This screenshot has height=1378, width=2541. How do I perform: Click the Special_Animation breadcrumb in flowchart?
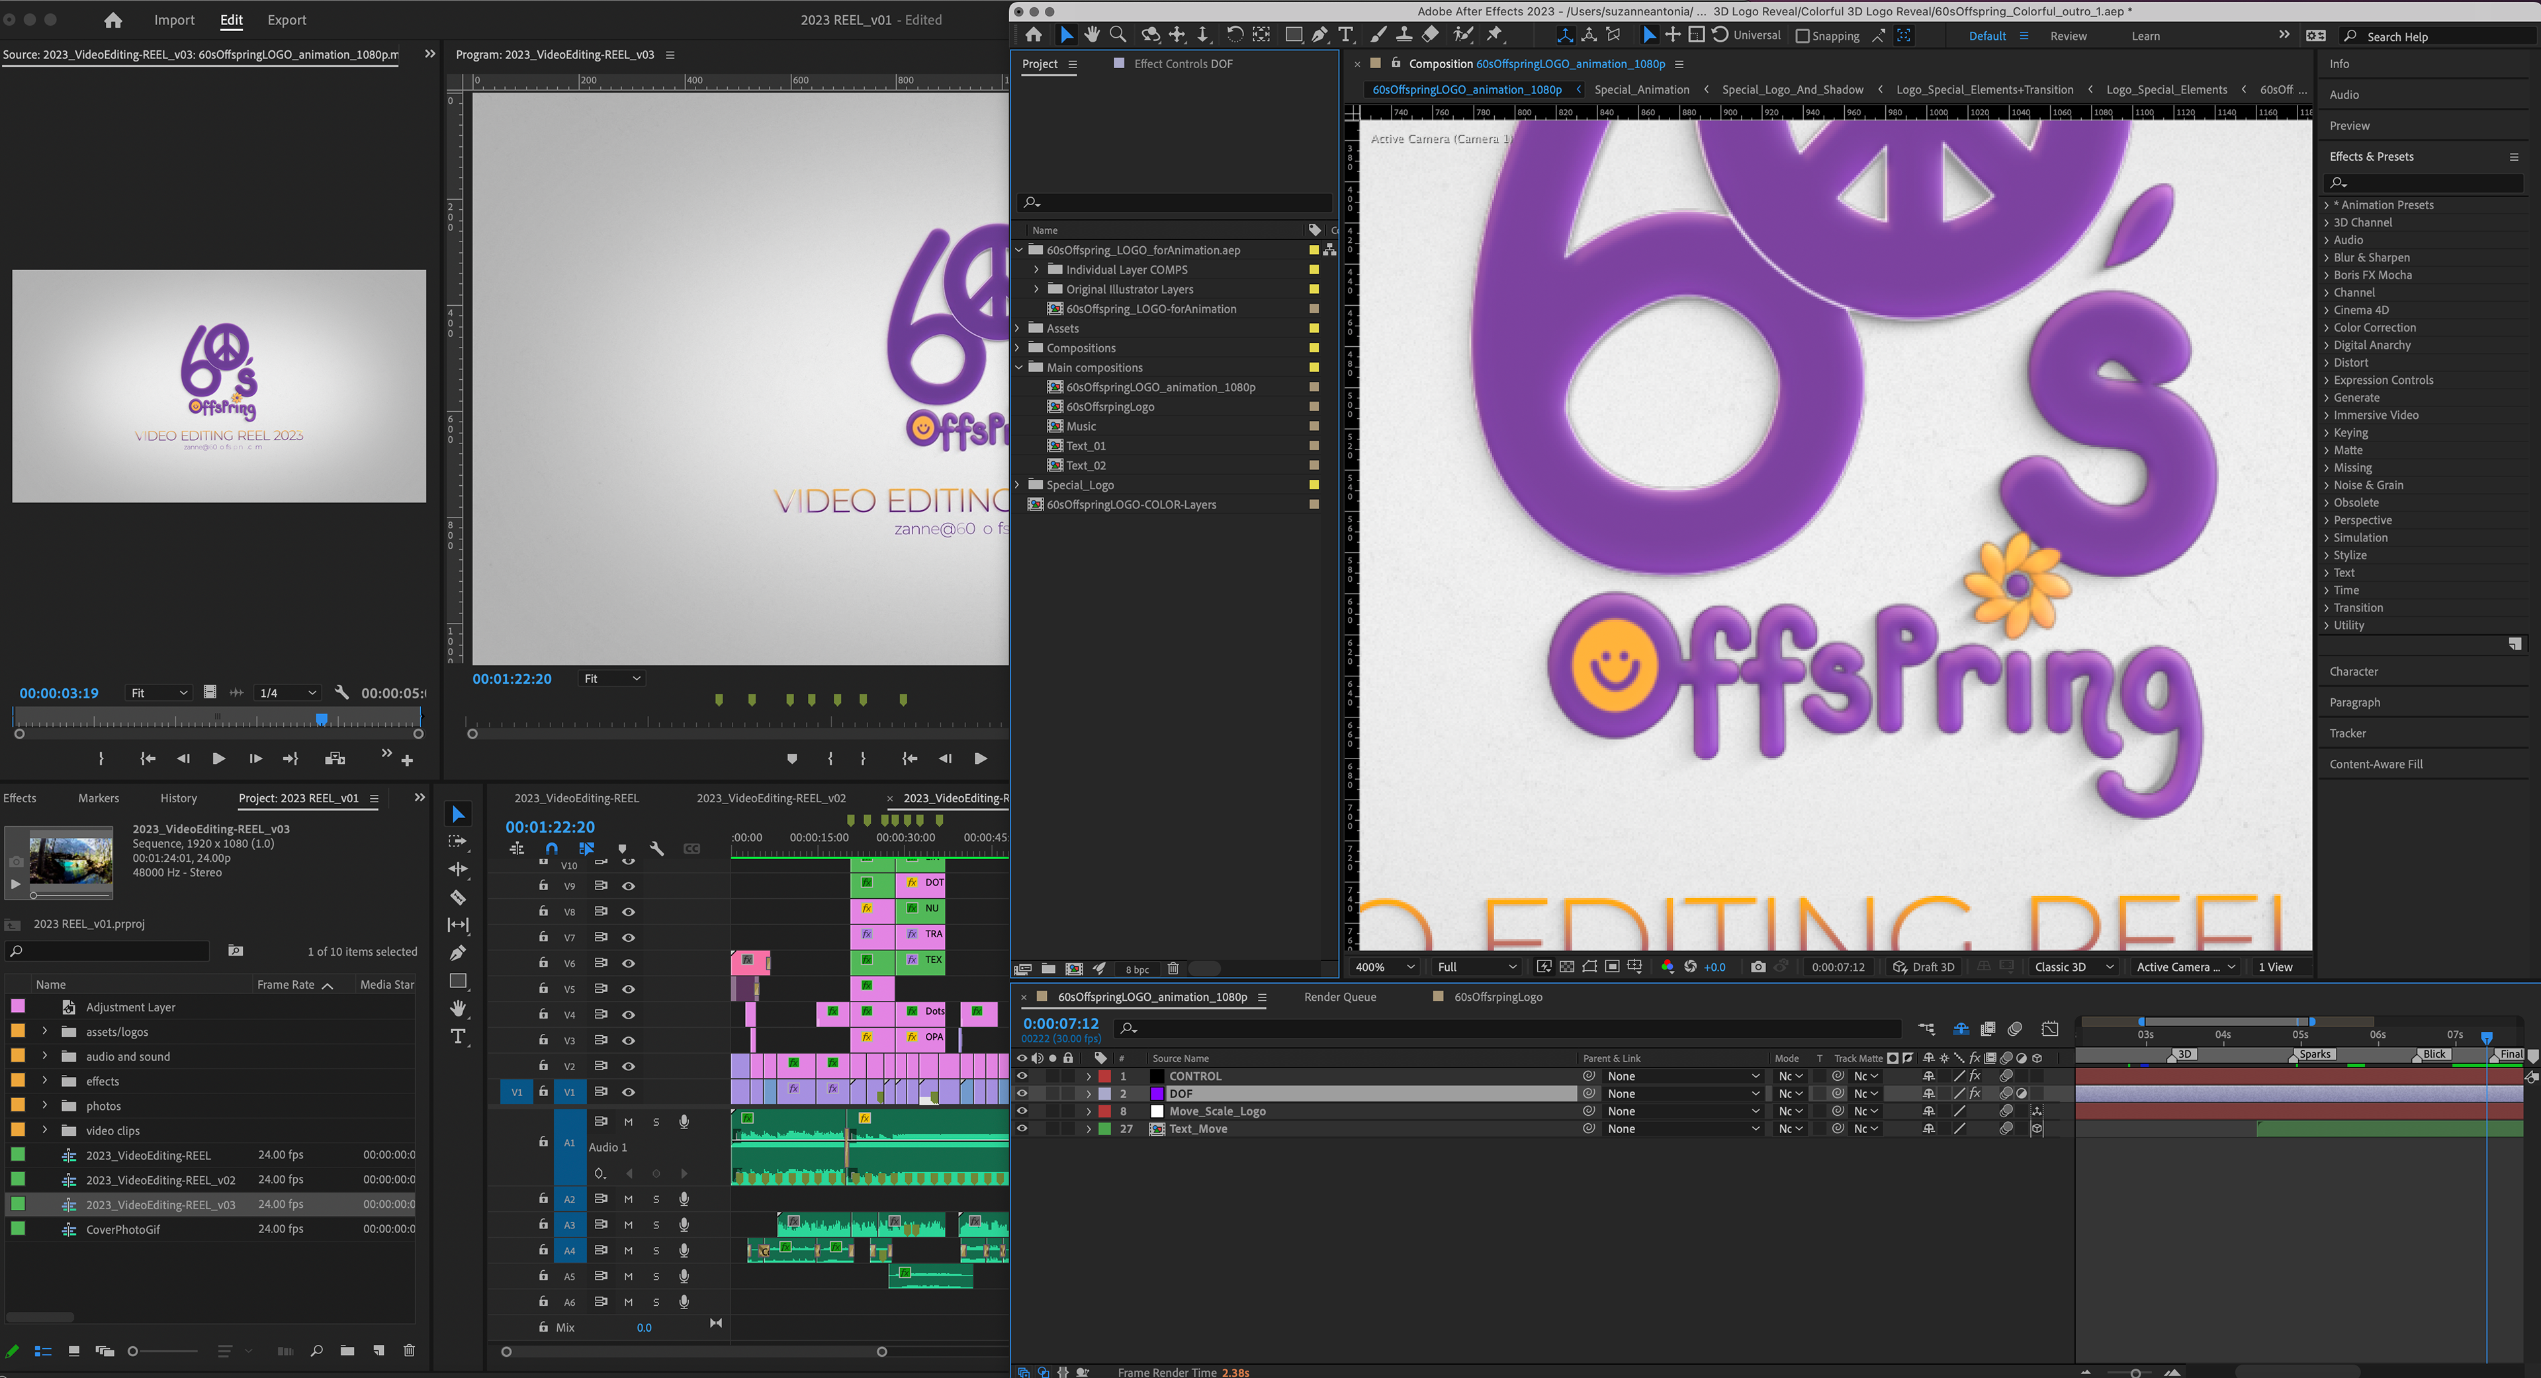point(1641,90)
